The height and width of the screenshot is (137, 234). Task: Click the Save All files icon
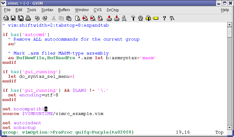coord(21,18)
